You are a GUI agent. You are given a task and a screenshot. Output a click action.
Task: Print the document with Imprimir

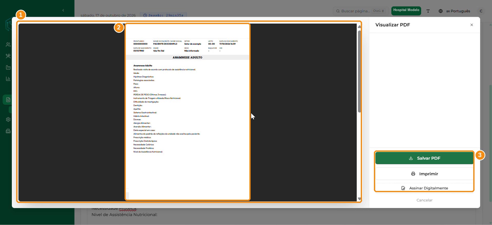coord(424,174)
